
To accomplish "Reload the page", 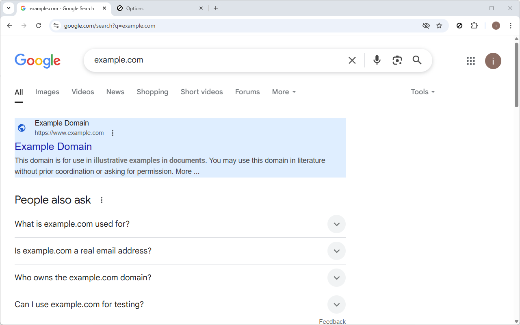I will (x=39, y=25).
